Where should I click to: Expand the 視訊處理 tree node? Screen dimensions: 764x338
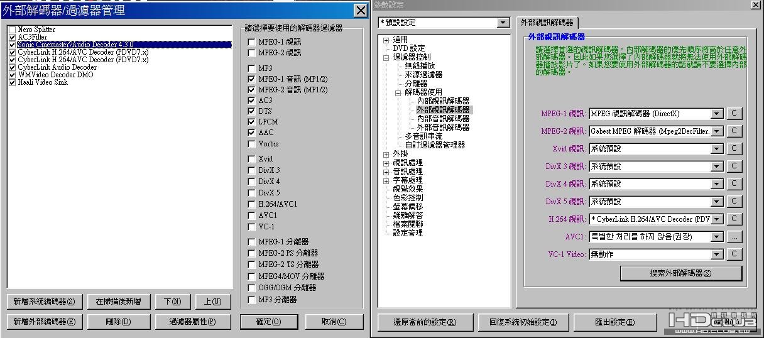pos(386,163)
